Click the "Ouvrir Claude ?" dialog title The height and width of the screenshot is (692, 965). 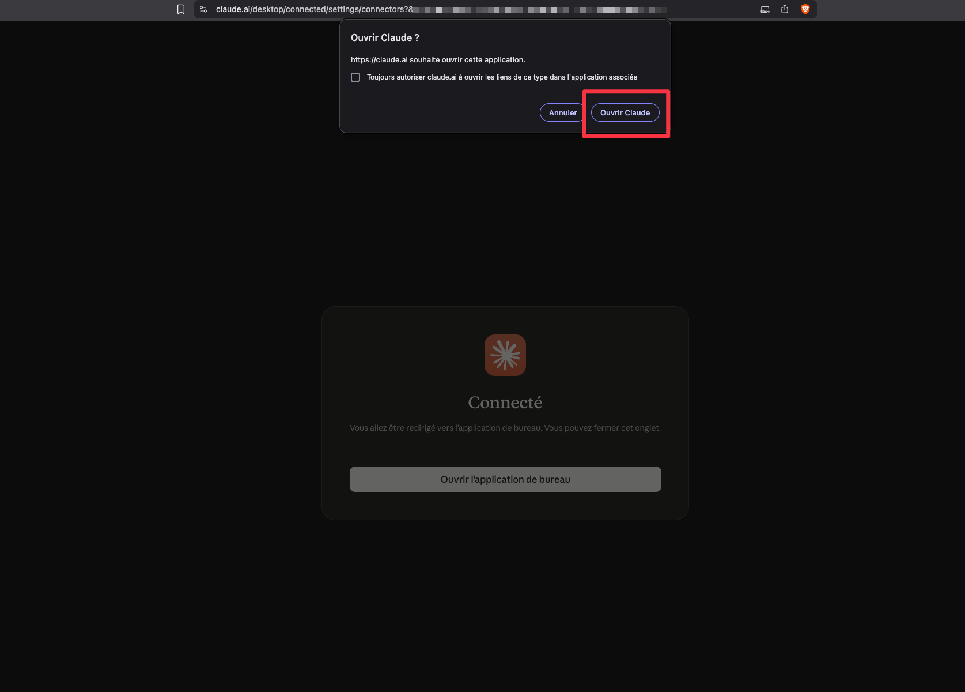(385, 37)
